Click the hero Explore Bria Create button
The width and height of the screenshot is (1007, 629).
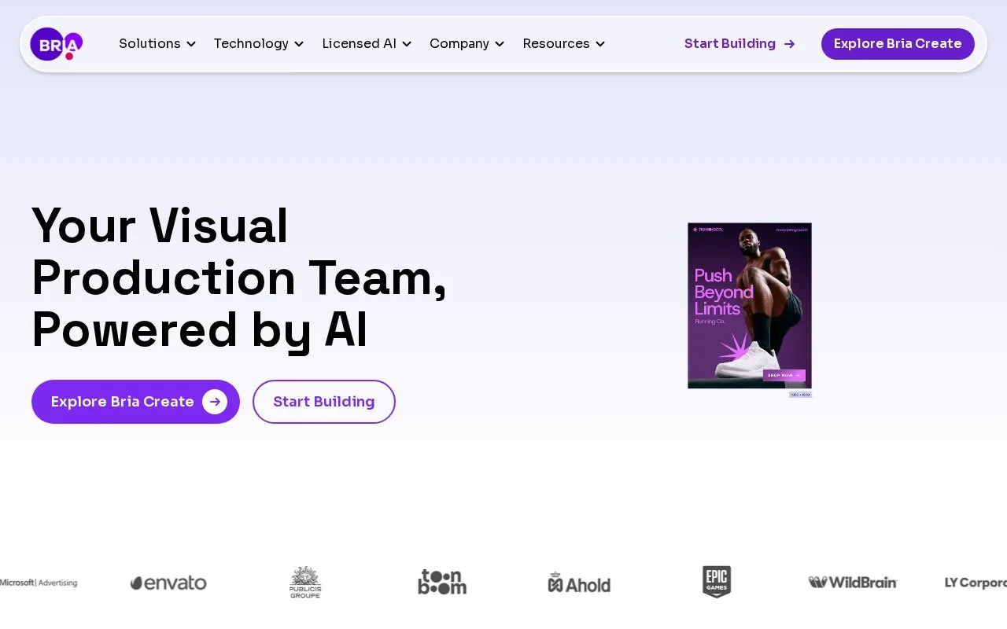135,402
